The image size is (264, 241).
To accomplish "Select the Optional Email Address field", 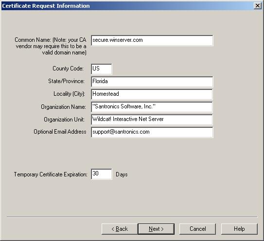I will (152, 132).
